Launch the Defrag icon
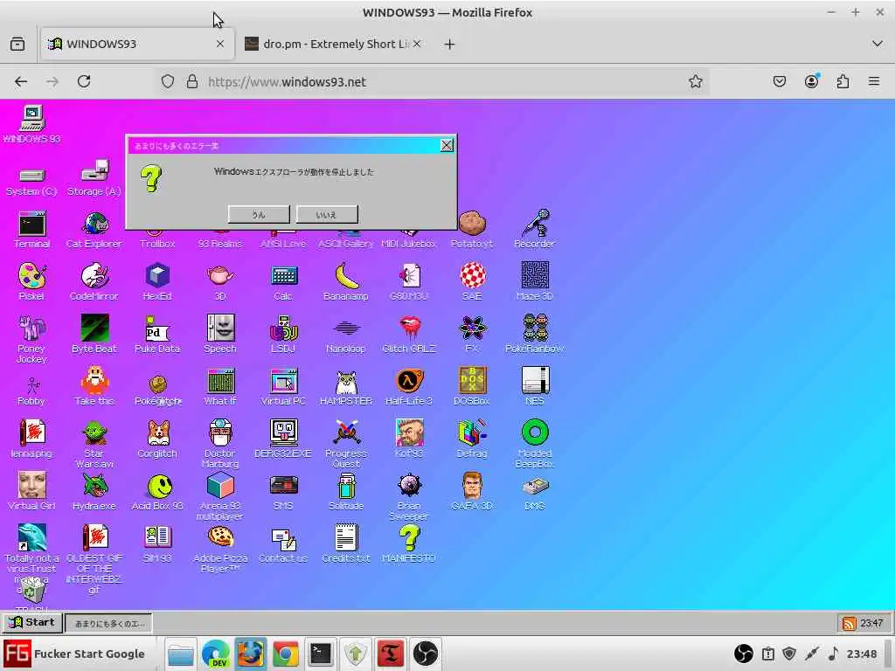This screenshot has width=895, height=671. 472,439
